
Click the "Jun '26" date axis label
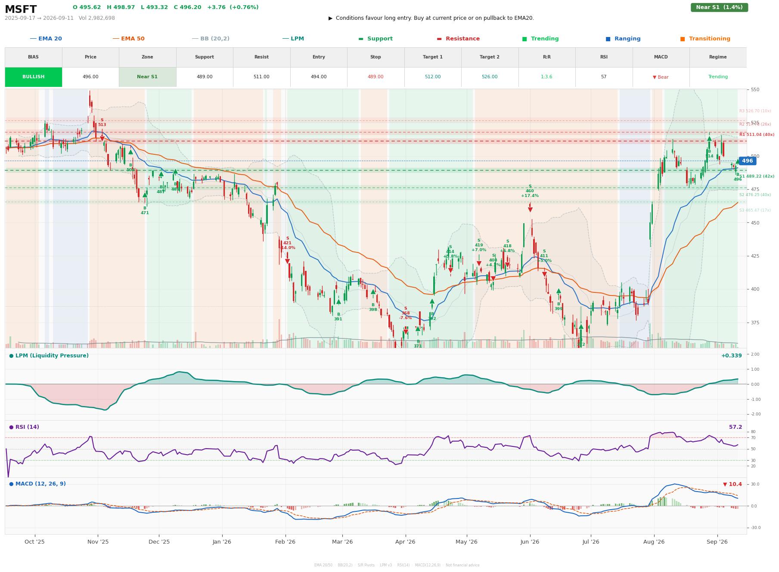[530, 542]
